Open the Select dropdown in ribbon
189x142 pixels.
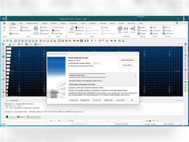click(x=45, y=27)
